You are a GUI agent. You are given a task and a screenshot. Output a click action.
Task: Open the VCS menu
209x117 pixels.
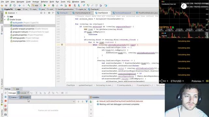point(69,2)
